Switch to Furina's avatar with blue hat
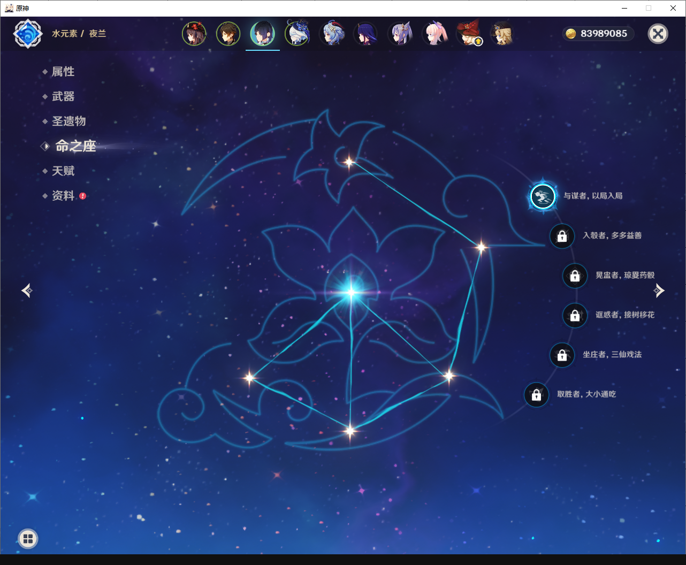Screen dimensions: 686x565 (297, 34)
